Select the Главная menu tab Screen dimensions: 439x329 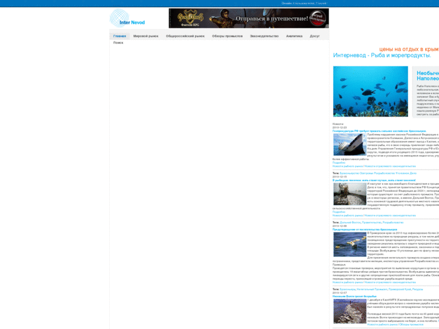(x=120, y=36)
